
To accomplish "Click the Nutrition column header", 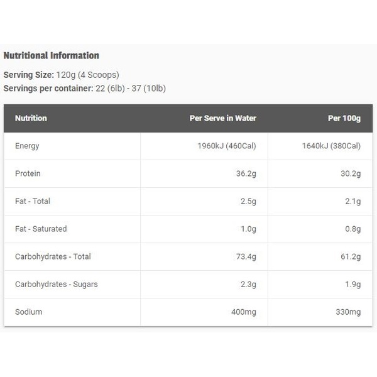I will (31, 118).
